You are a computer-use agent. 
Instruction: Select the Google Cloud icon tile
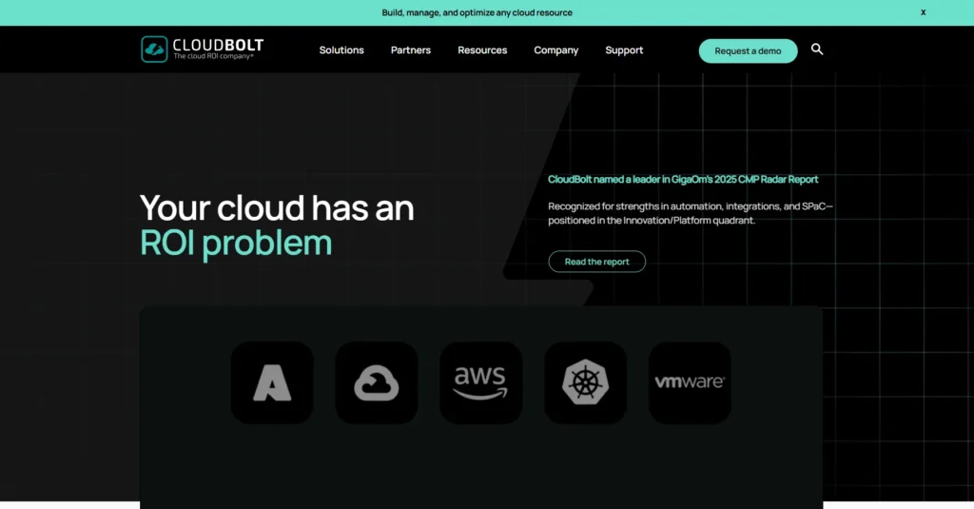[377, 382]
